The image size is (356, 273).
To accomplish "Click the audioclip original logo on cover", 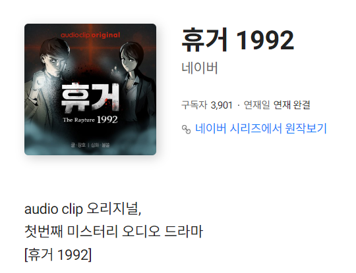I will coord(90,35).
